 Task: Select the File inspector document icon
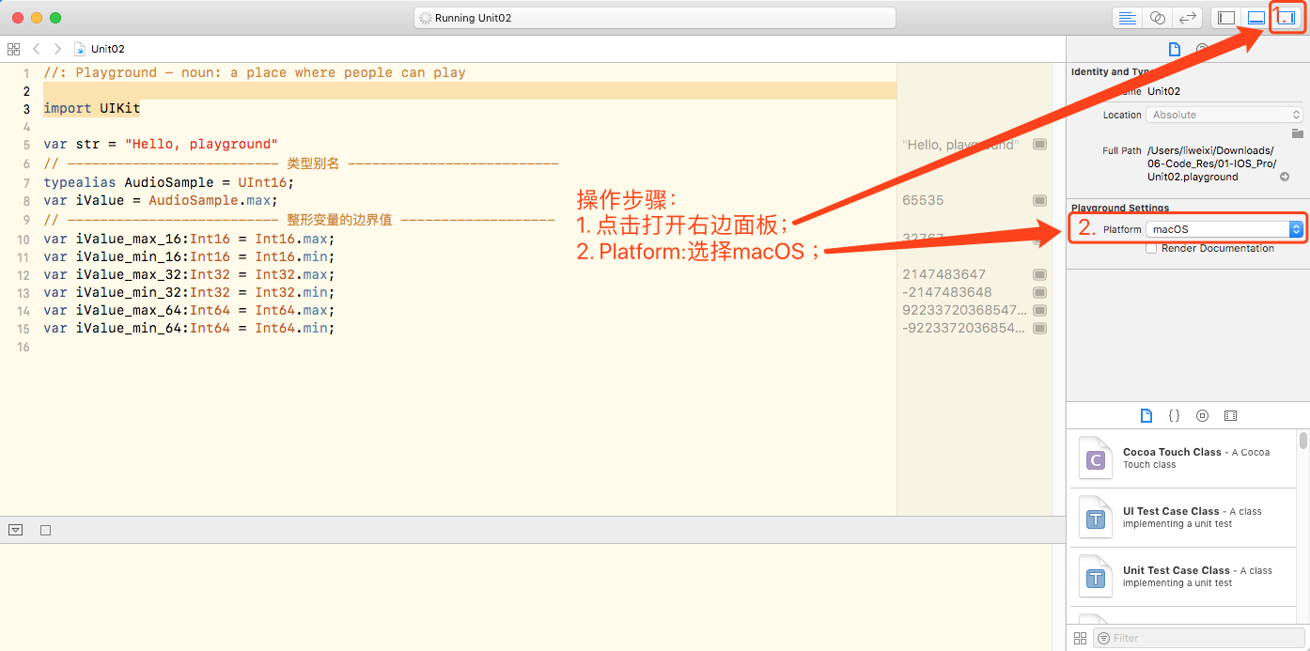[1174, 50]
